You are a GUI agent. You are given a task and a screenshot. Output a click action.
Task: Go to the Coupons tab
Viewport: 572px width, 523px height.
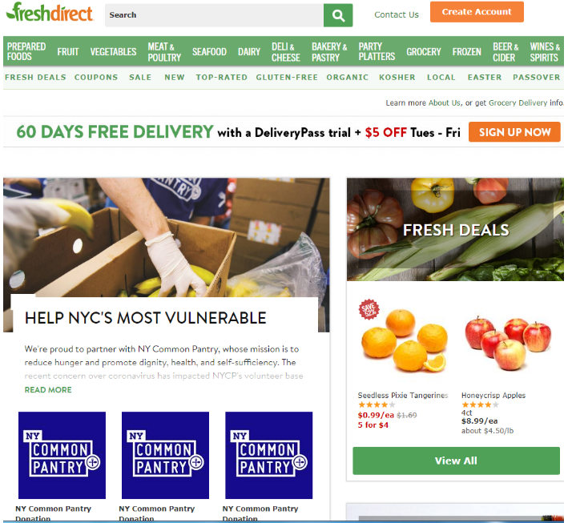(x=96, y=78)
